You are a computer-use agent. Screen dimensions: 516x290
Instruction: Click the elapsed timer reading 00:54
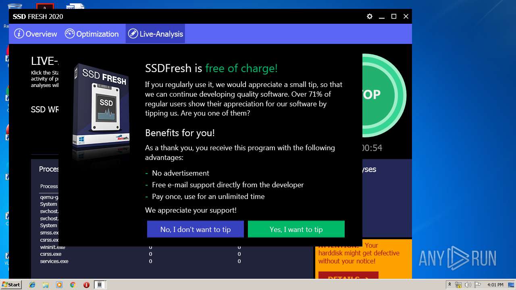372,148
